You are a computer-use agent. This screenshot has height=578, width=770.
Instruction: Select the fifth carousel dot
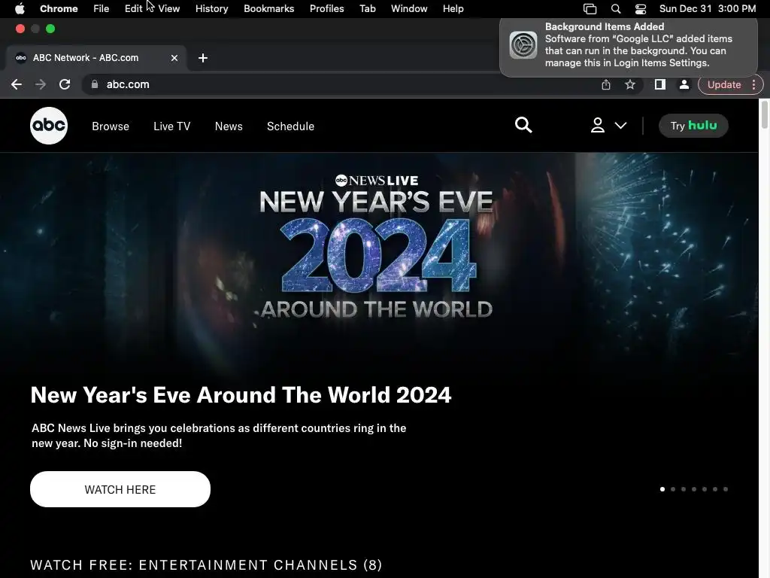point(705,489)
